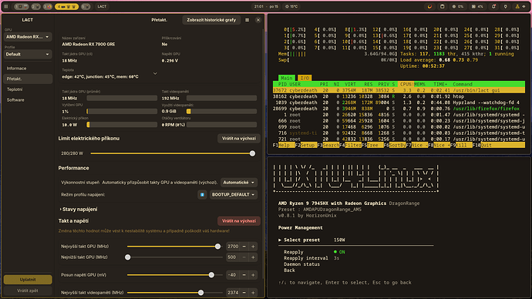Open the Default profile dropdown
The width and height of the screenshot is (532, 299).
28,54
